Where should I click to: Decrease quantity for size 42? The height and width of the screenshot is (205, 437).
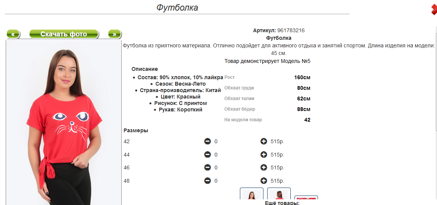pyautogui.click(x=207, y=141)
